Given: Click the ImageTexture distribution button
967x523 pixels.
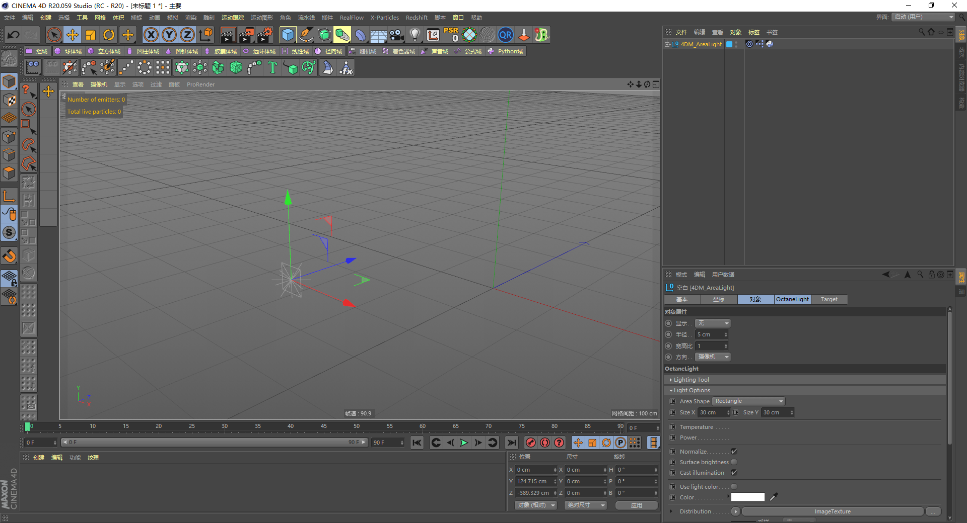Looking at the screenshot, I should [x=833, y=511].
